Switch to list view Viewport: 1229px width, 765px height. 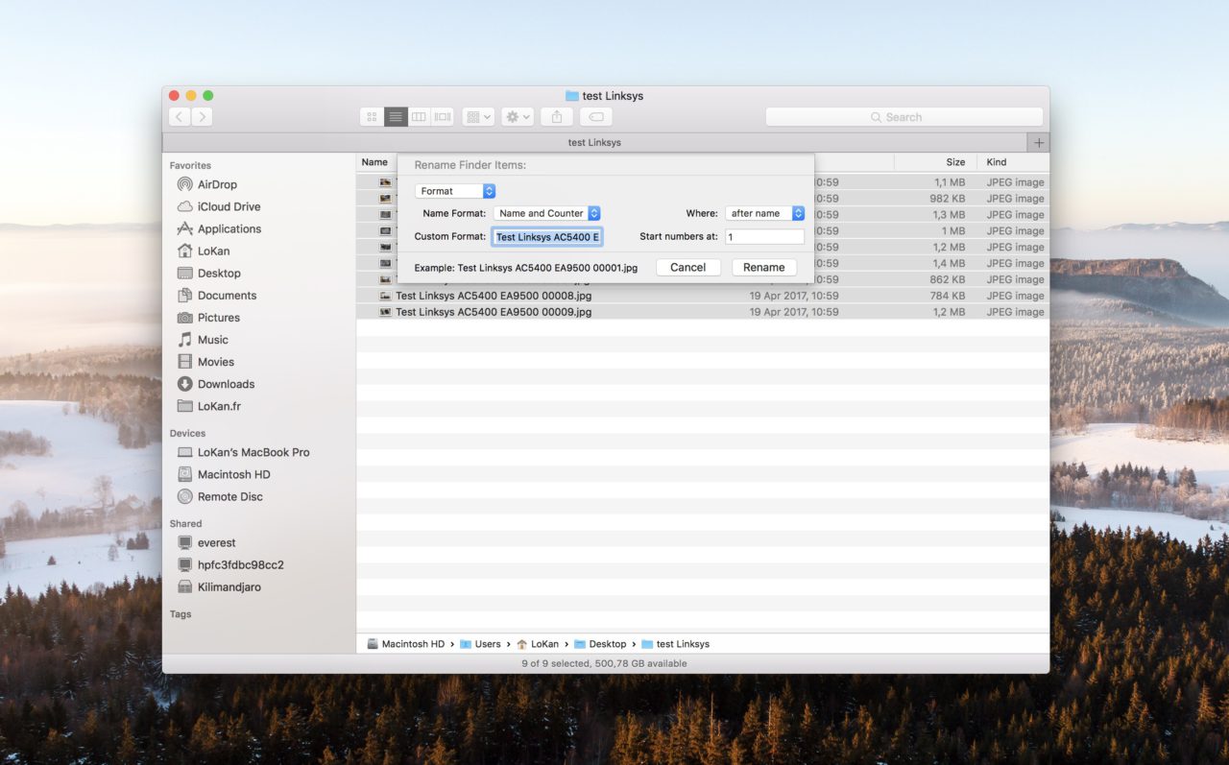tap(396, 117)
